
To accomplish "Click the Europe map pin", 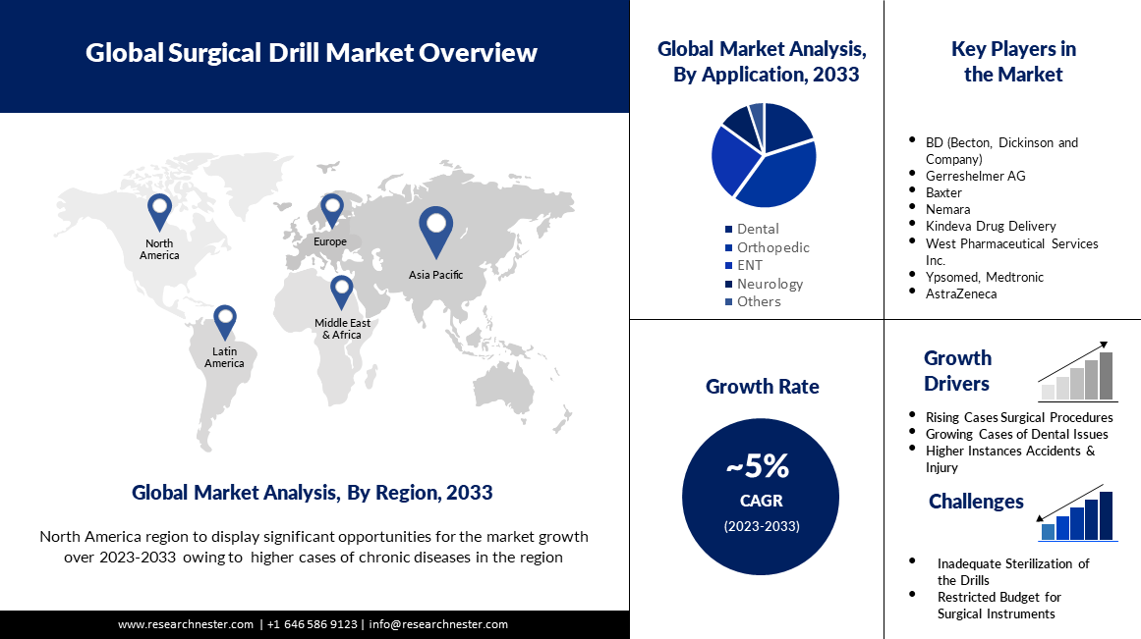I will [x=332, y=209].
